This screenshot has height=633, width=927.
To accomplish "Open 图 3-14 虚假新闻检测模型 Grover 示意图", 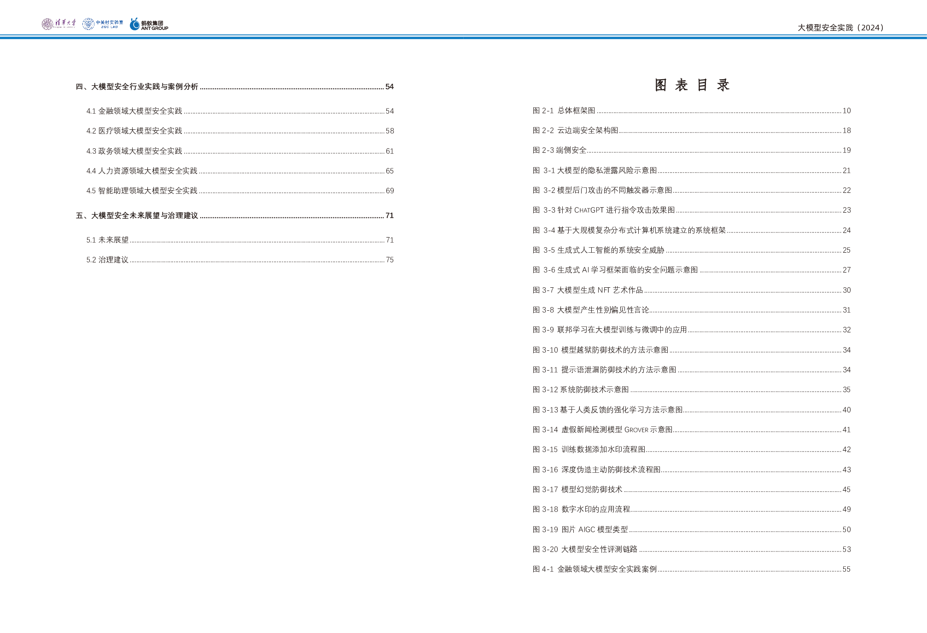I will pyautogui.click(x=602, y=430).
